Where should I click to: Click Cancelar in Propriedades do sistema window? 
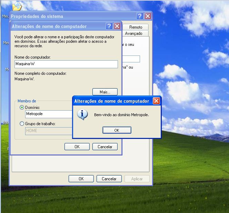(109, 179)
